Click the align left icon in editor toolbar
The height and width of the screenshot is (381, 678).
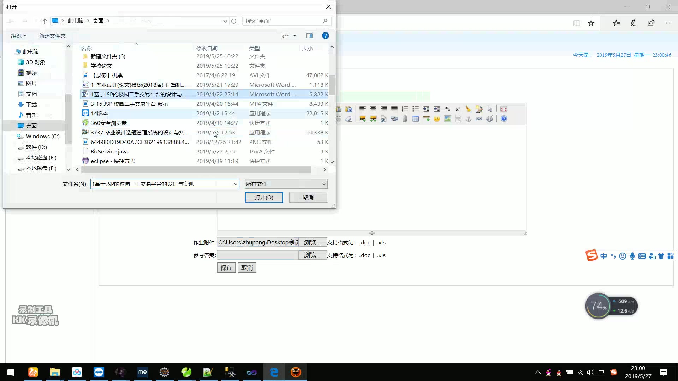pos(362,109)
